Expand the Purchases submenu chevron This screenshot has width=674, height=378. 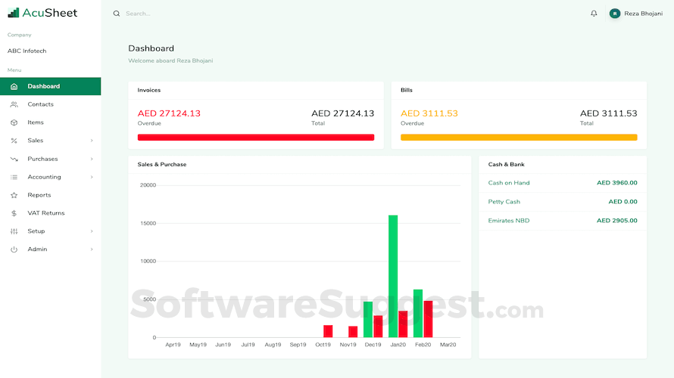pyautogui.click(x=92, y=159)
